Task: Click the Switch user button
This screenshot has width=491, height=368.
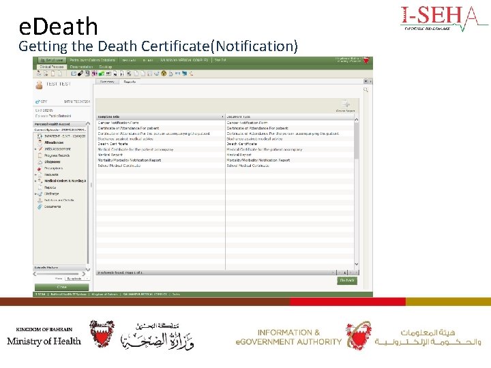Action: [x=52, y=60]
